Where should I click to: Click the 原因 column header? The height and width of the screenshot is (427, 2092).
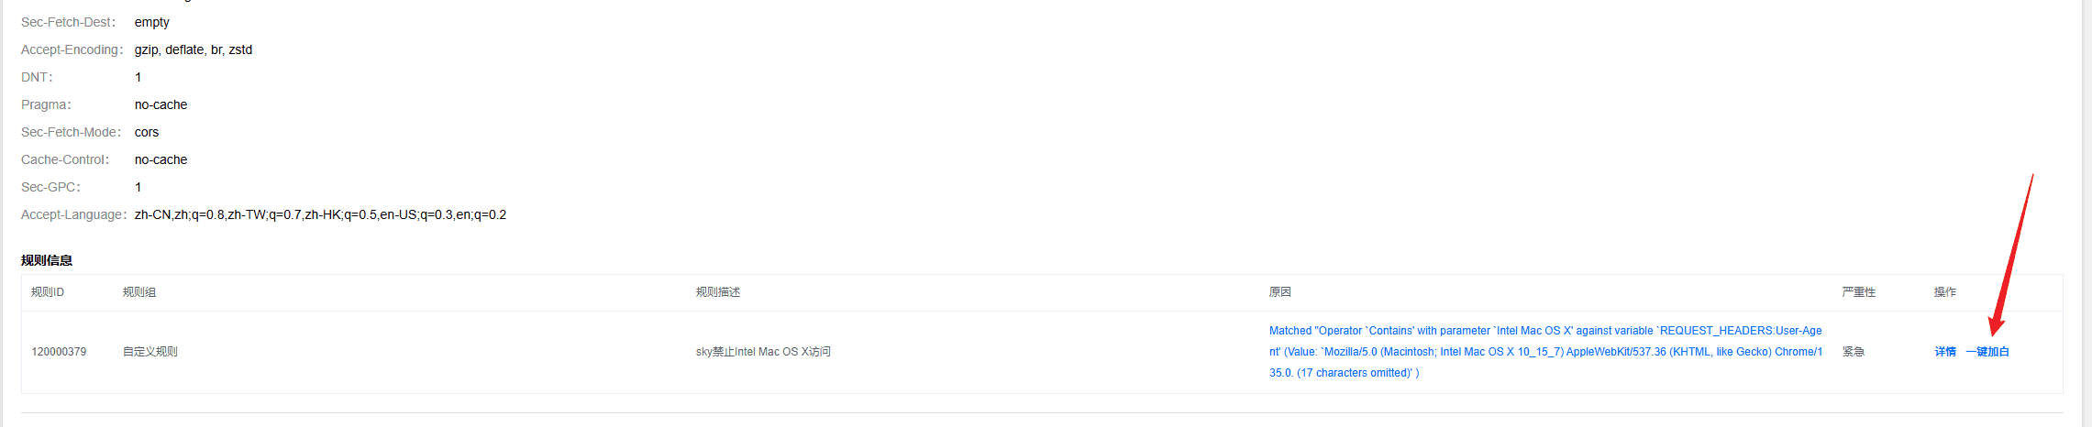[x=1280, y=292]
